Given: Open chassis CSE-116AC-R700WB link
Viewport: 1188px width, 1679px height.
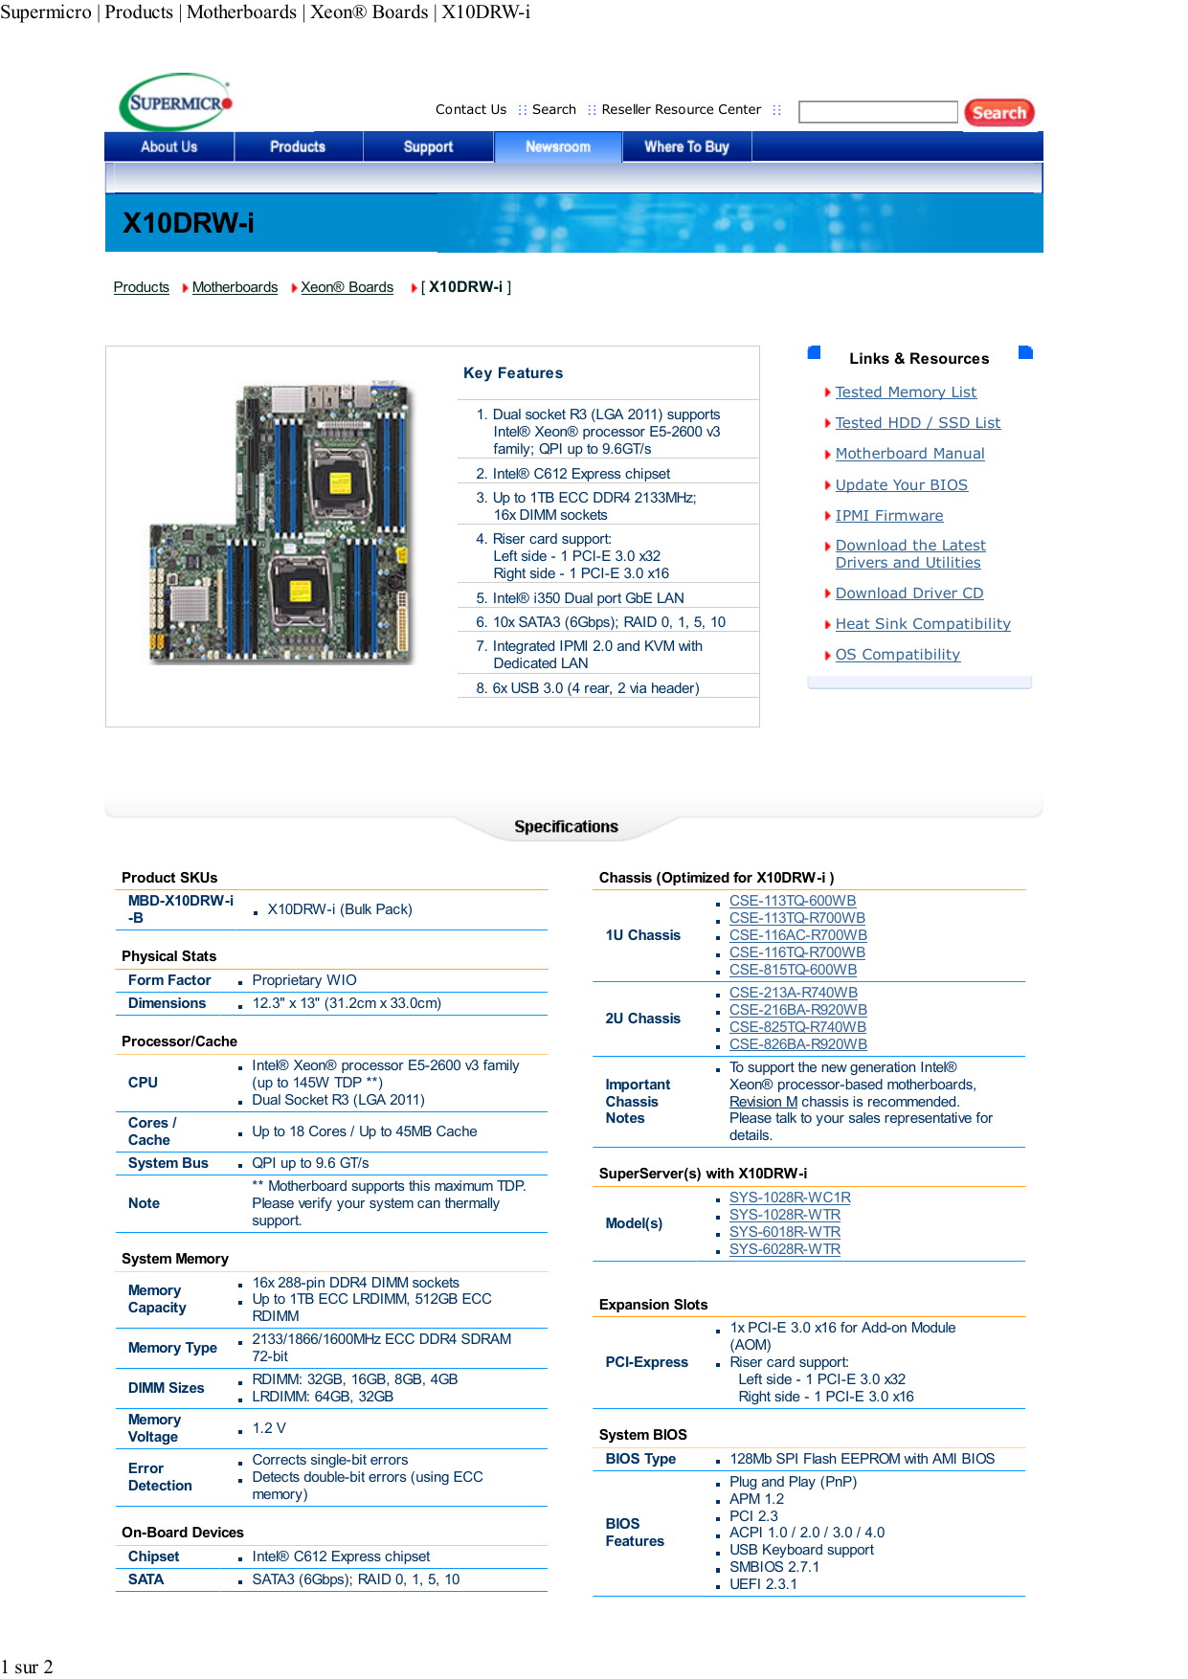Looking at the screenshot, I should click(798, 935).
